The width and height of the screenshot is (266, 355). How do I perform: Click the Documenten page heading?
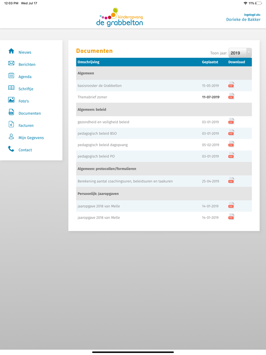point(94,51)
